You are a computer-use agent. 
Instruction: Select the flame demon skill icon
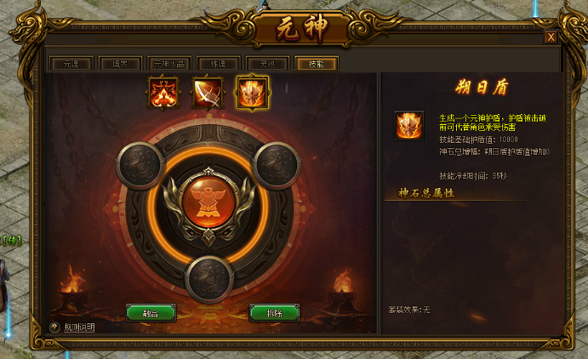[x=163, y=93]
